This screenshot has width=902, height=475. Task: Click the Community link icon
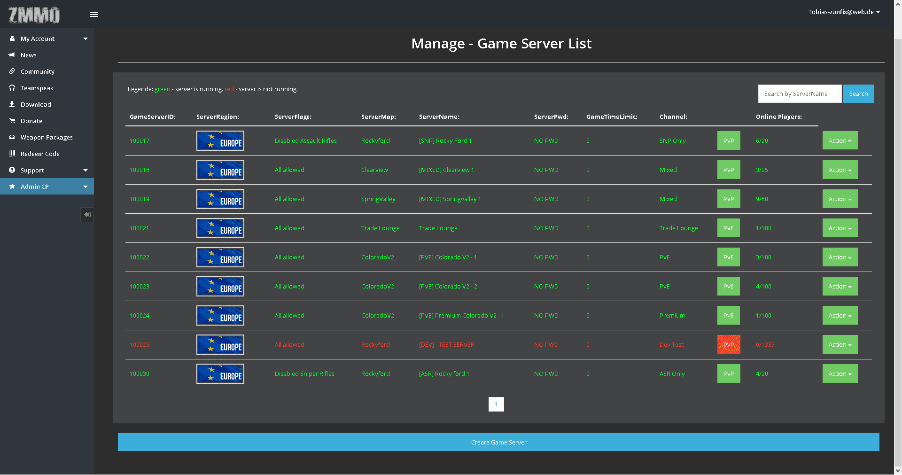click(12, 71)
